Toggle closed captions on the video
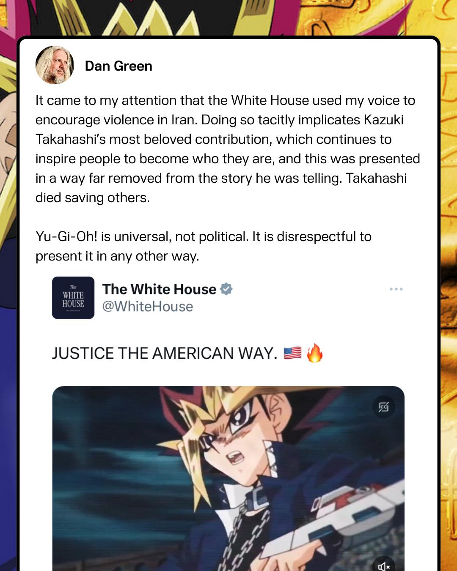The width and height of the screenshot is (457, 571). [x=384, y=407]
